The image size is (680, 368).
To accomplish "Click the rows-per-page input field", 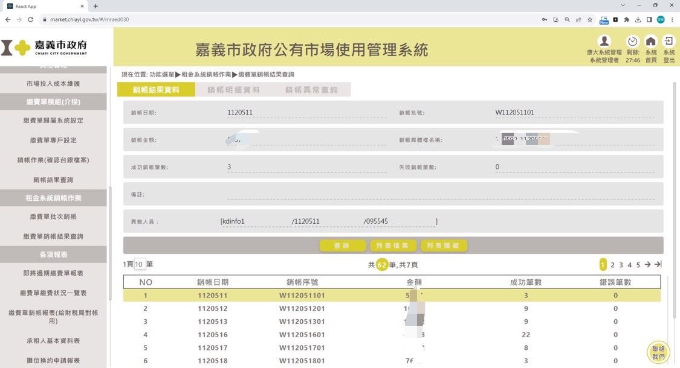I will (140, 264).
